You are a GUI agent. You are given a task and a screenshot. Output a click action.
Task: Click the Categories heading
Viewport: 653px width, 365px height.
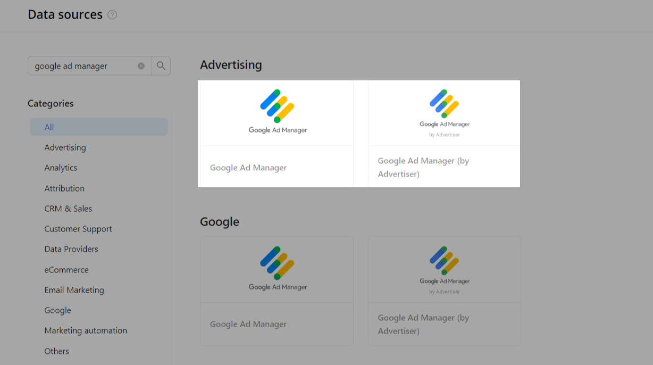pos(51,103)
